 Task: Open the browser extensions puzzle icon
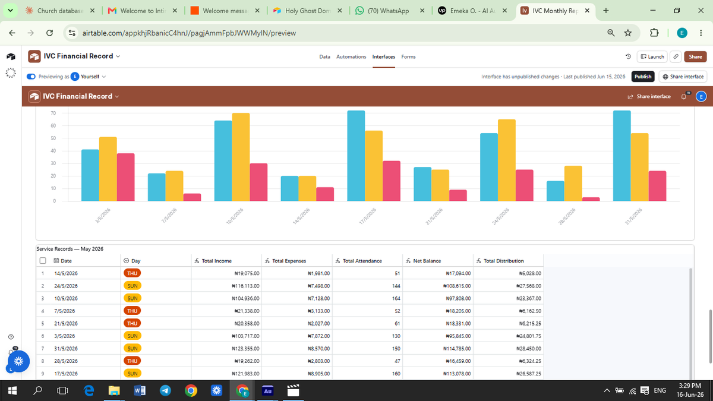[655, 33]
